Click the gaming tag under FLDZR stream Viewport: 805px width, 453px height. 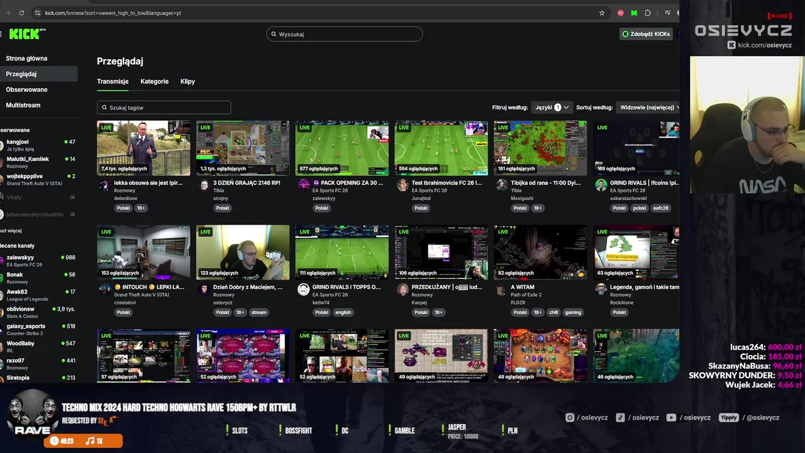pyautogui.click(x=573, y=313)
